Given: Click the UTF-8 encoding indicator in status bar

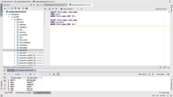Looking at the screenshot, I should [163, 96].
